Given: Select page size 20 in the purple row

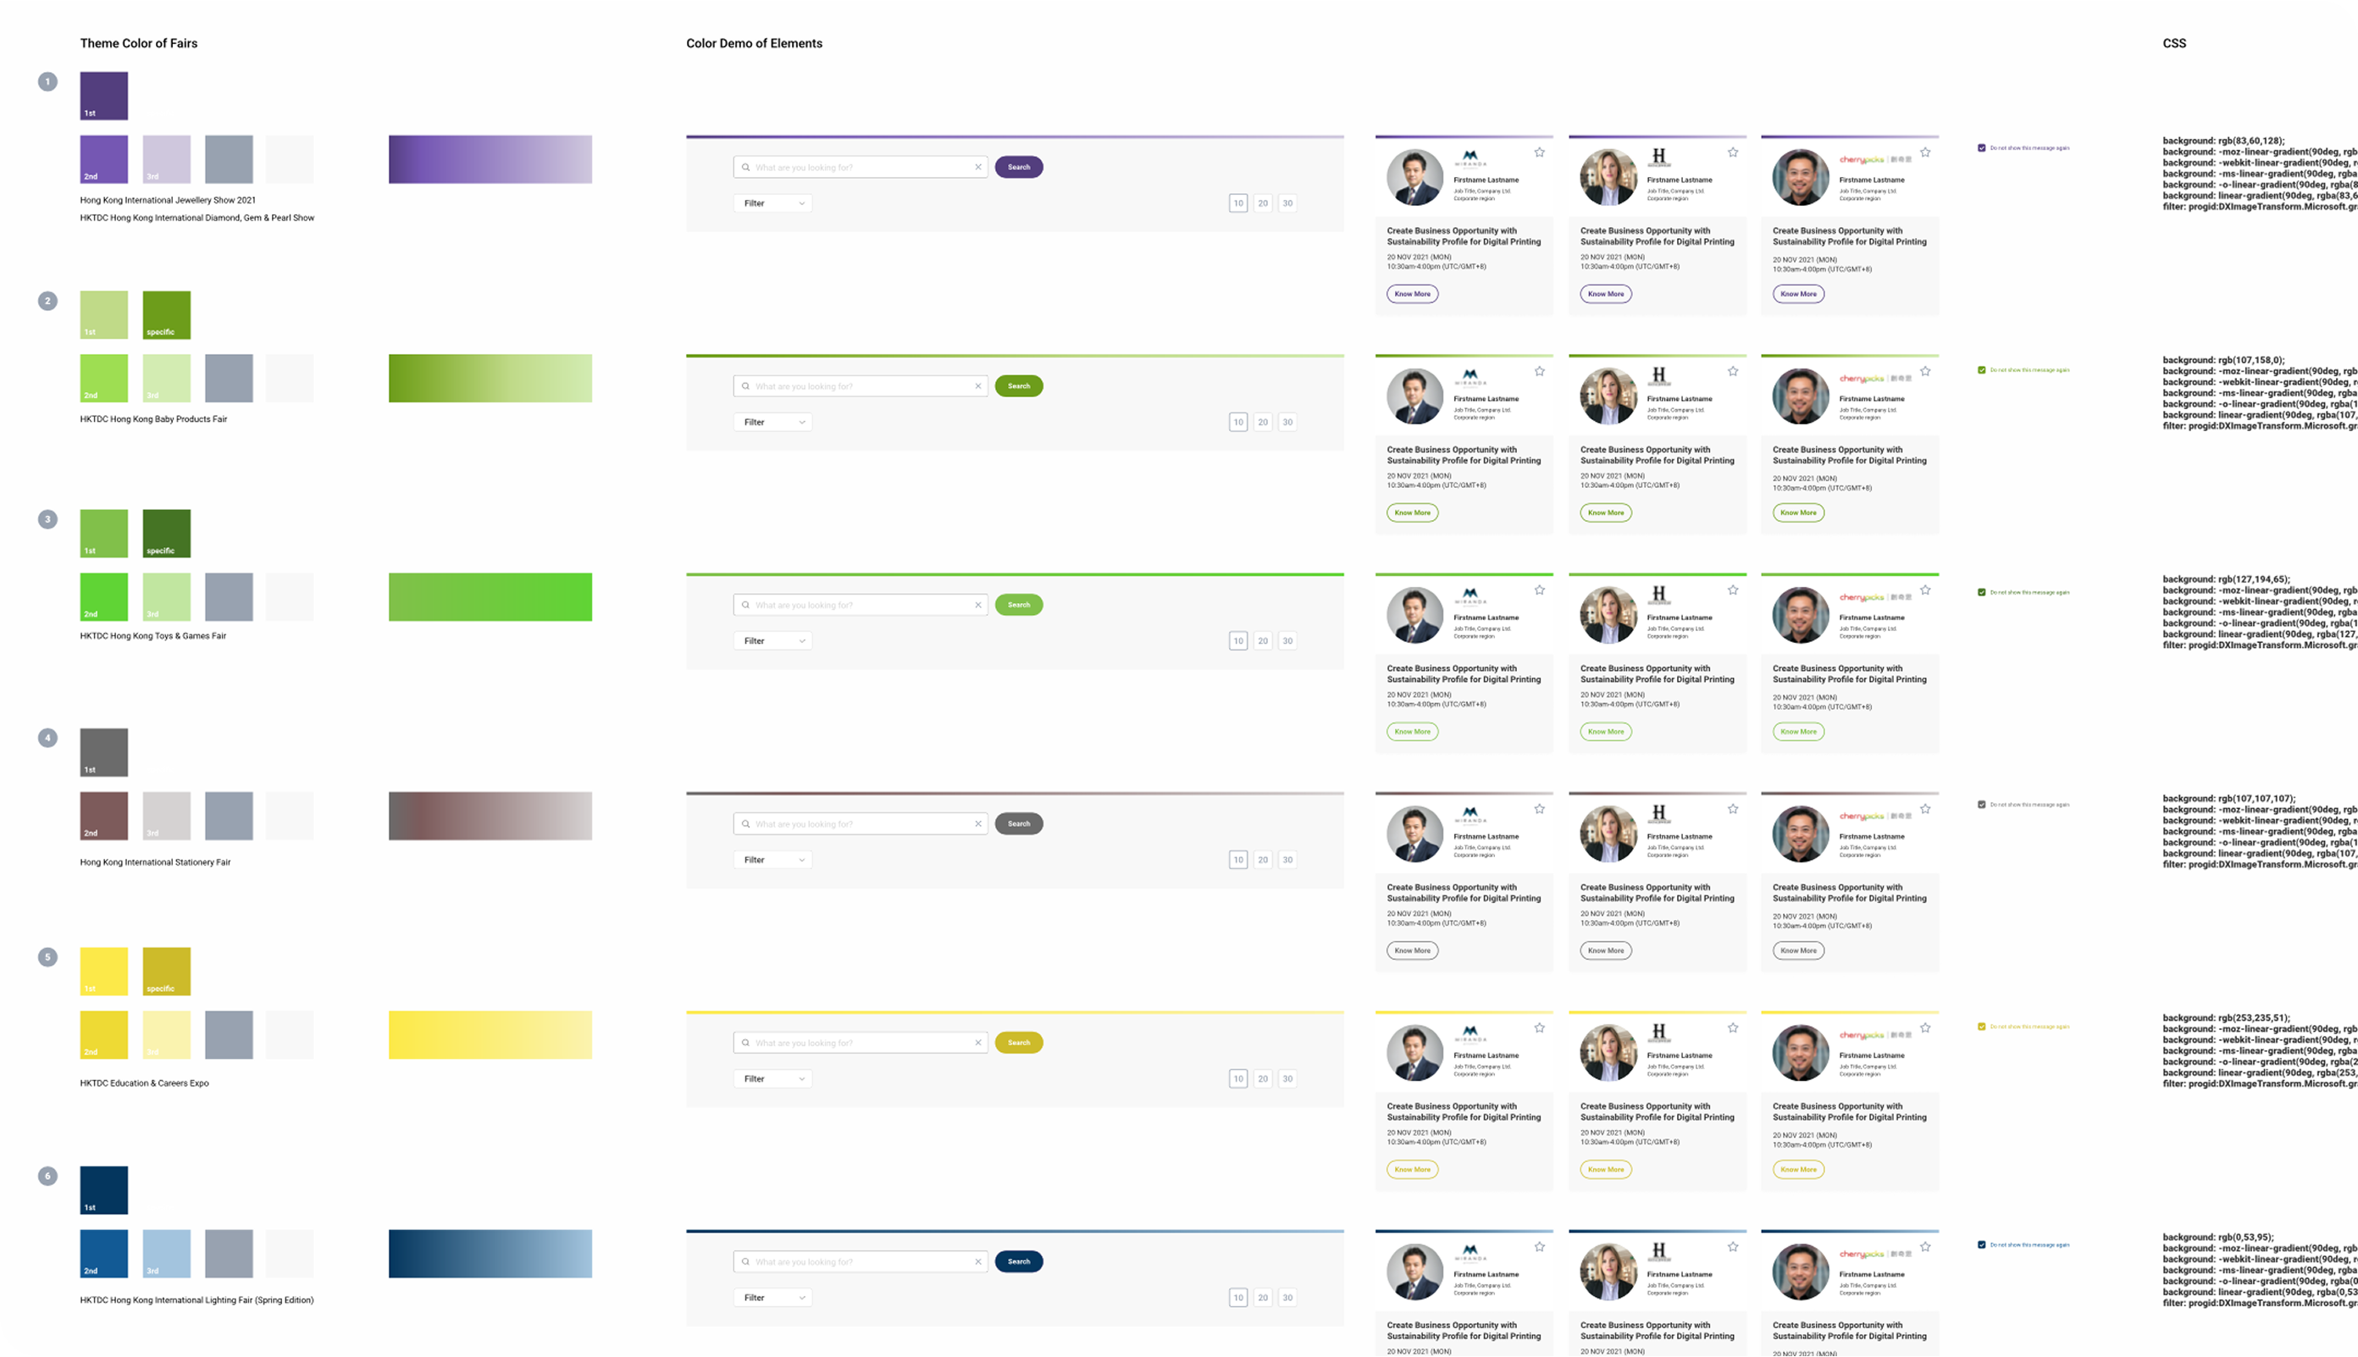Looking at the screenshot, I should coord(1262,203).
